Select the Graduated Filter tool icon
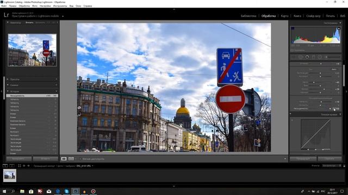This screenshot has width=348, height=195. point(313,57)
